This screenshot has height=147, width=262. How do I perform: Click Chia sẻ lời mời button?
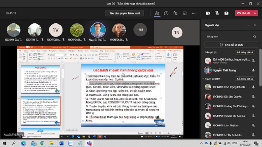click(x=231, y=45)
